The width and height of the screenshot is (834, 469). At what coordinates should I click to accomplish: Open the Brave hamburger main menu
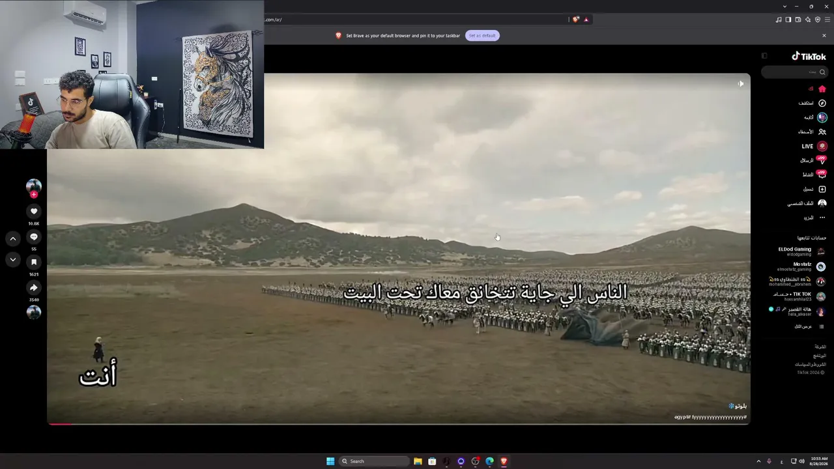[x=827, y=20]
